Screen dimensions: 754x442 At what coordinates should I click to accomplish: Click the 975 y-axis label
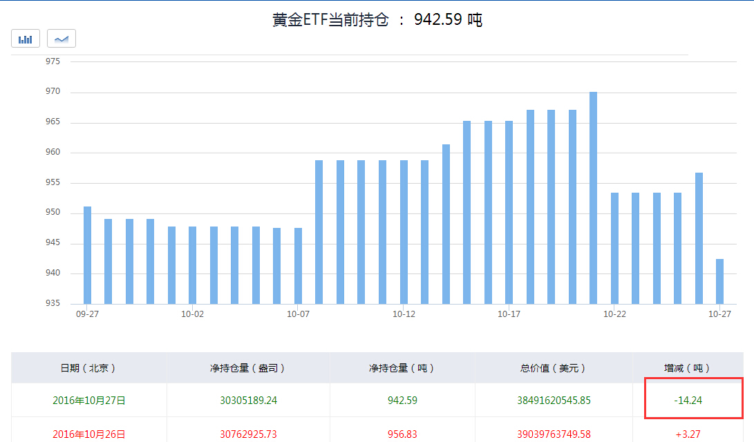pyautogui.click(x=53, y=61)
